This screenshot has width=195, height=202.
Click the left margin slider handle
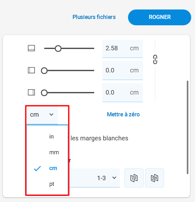point(44,70)
